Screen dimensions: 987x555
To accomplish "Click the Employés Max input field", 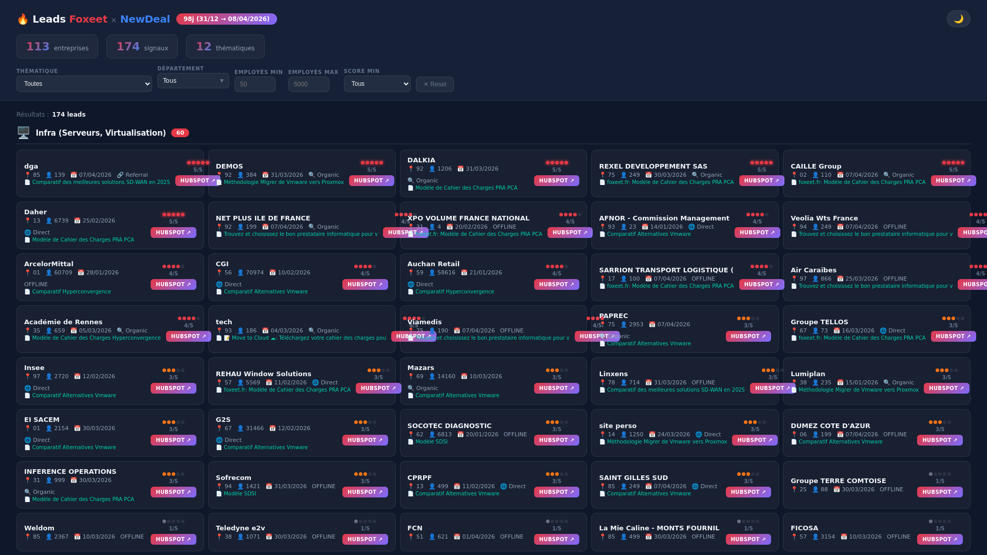I will click(309, 84).
